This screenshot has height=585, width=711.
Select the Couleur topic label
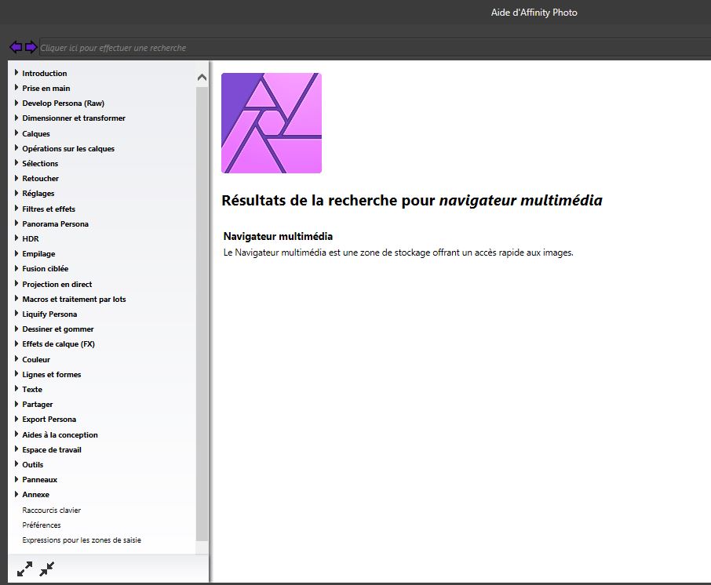[36, 359]
